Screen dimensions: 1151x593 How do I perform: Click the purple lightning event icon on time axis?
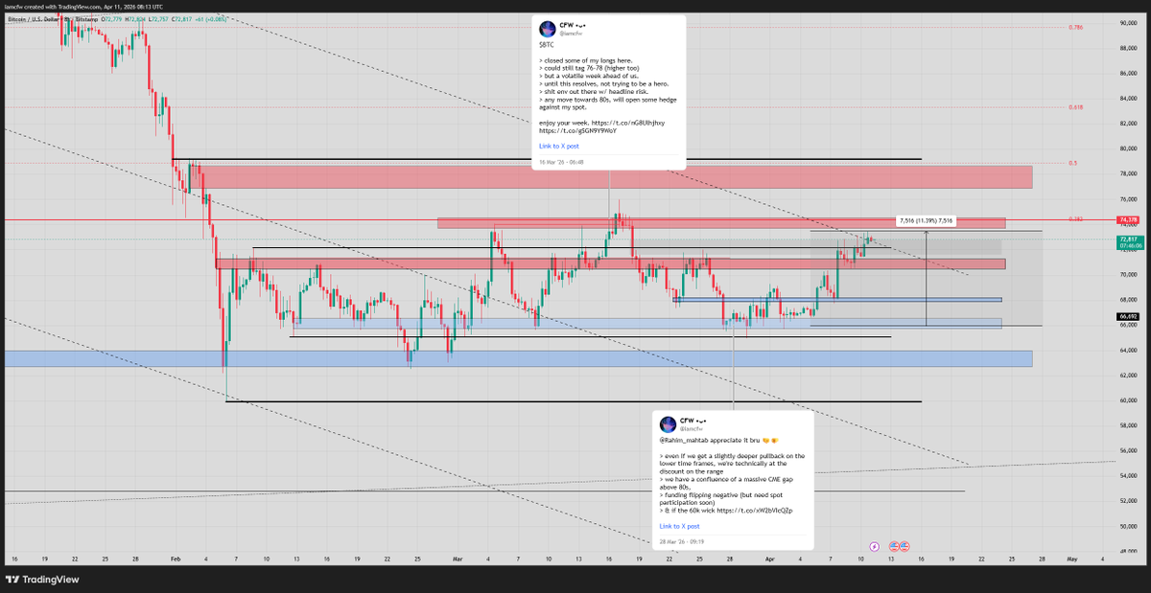874,545
